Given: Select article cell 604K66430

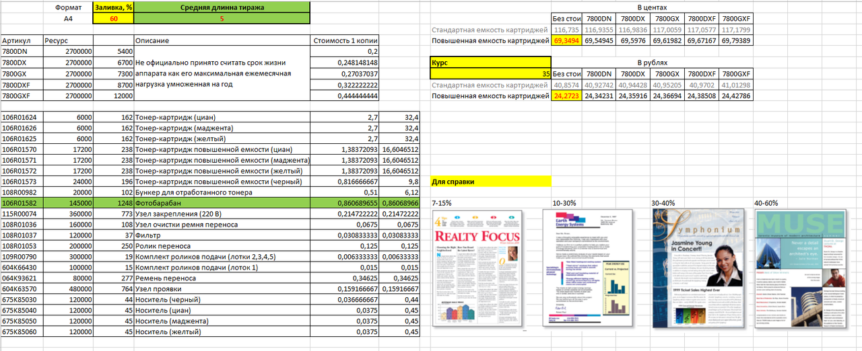Looking at the screenshot, I should point(21,267).
